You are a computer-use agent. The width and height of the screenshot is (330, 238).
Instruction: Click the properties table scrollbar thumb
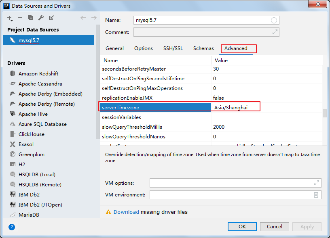pyautogui.click(x=324, y=113)
